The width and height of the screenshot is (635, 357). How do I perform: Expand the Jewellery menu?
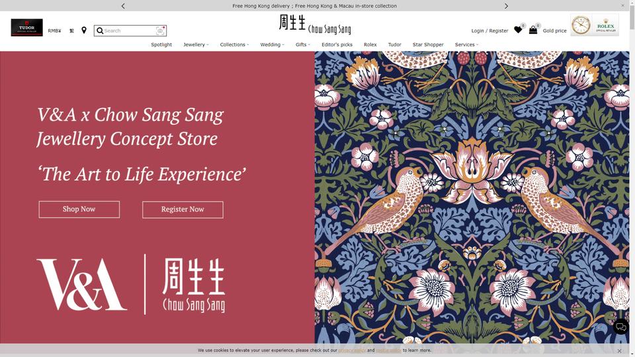tap(196, 44)
